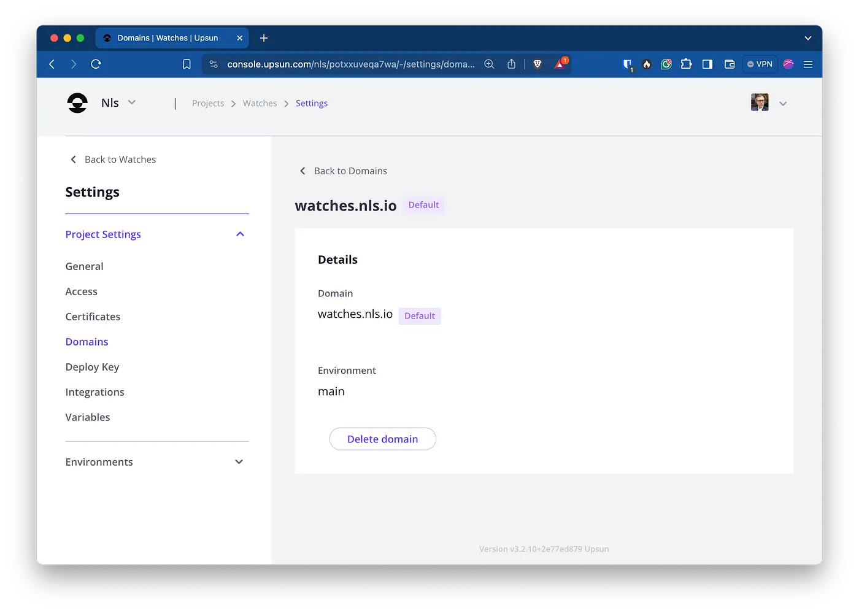Click the Upsun logo icon
This screenshot has height=613, width=859.
point(77,103)
